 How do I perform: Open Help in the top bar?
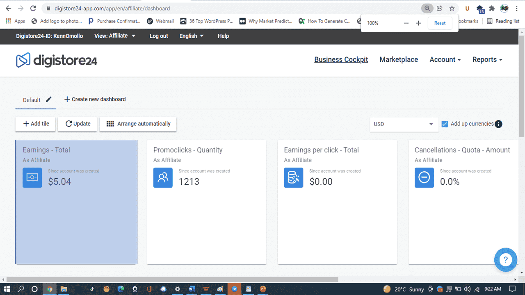[223, 36]
